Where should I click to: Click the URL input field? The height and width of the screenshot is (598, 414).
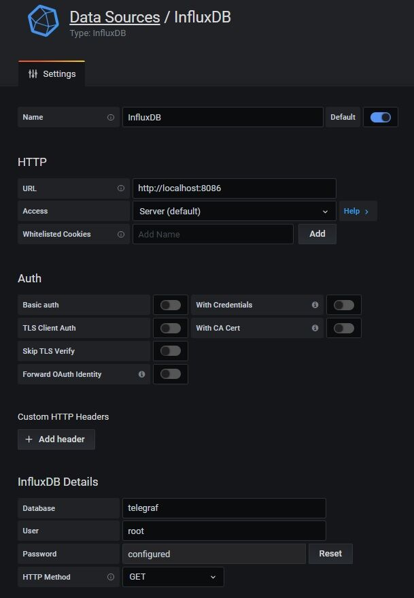coord(234,188)
